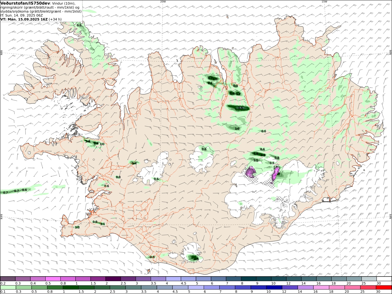392x294 pixels.
Task: Pick the medium green swatch between 0.5 and 0.8, lower legend
Action: (40, 288)
